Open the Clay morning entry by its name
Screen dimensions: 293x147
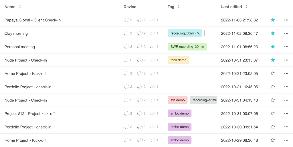tap(16, 34)
